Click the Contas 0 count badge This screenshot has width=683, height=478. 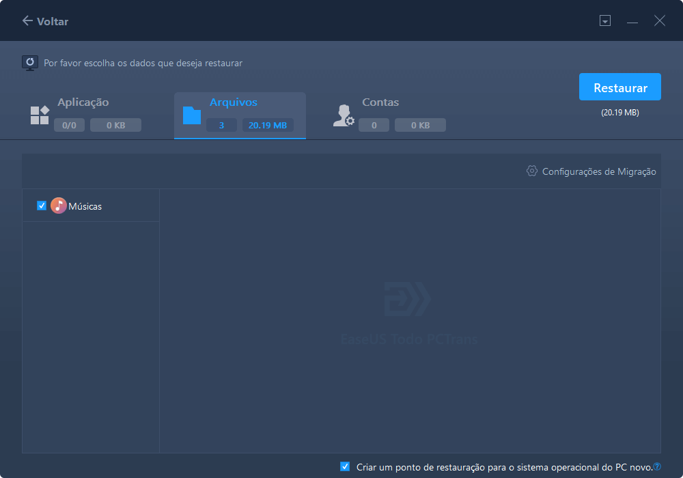374,126
